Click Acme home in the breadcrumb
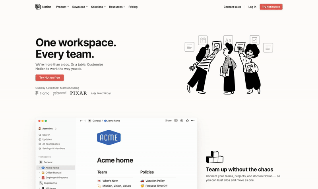This screenshot has height=189, width=318. click(x=112, y=121)
